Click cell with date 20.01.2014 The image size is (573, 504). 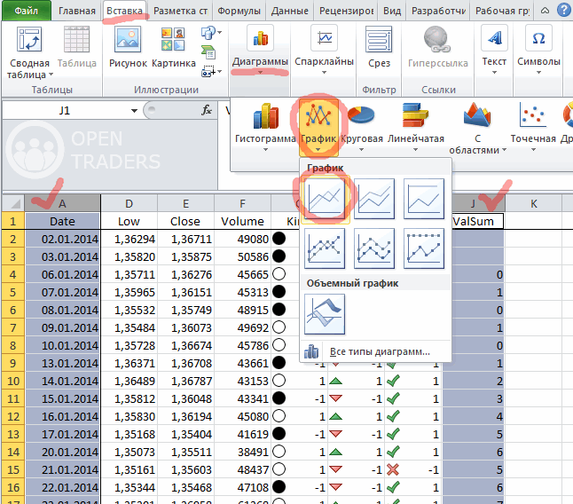(62, 453)
